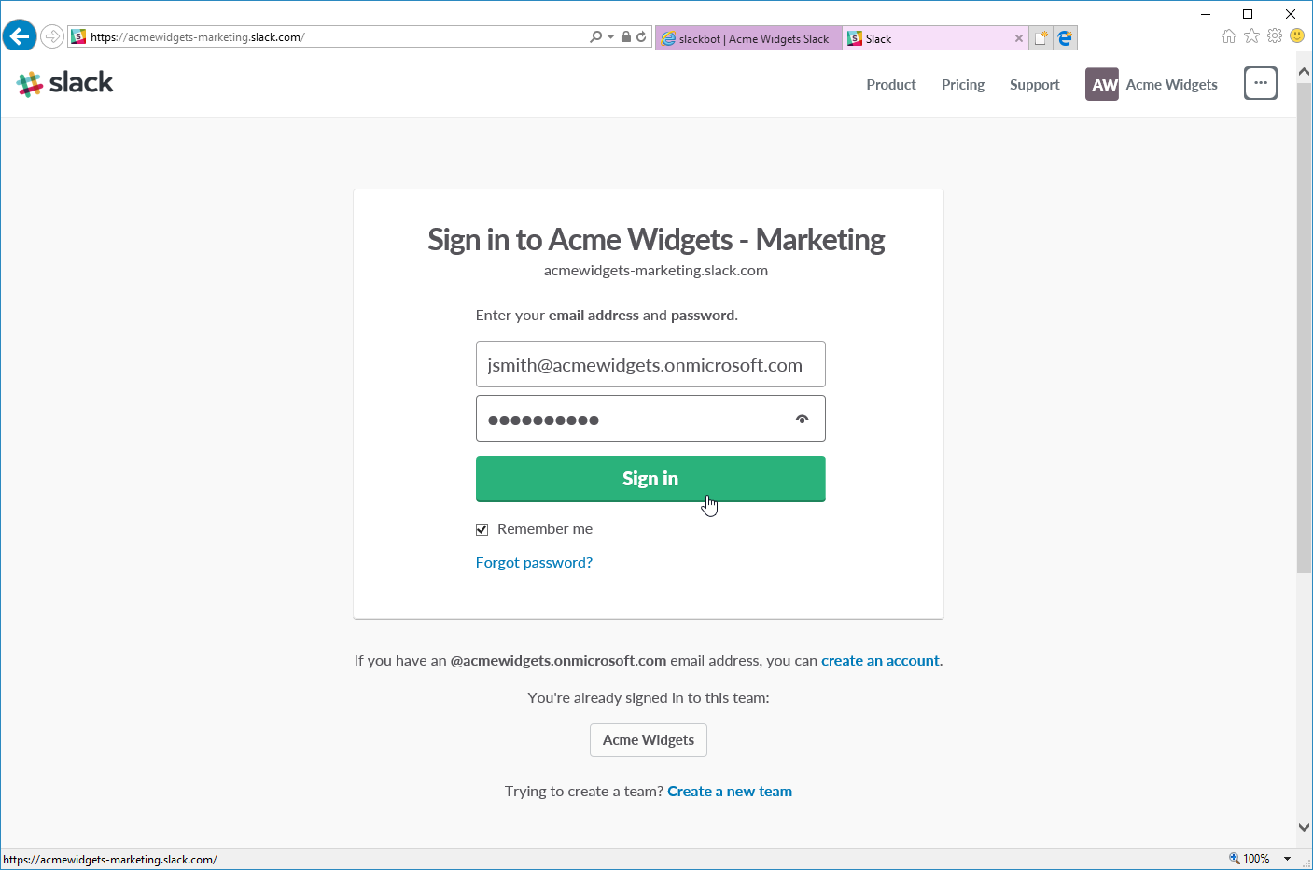Click the Slack favicon in address bar
1313x870 pixels.
(78, 36)
